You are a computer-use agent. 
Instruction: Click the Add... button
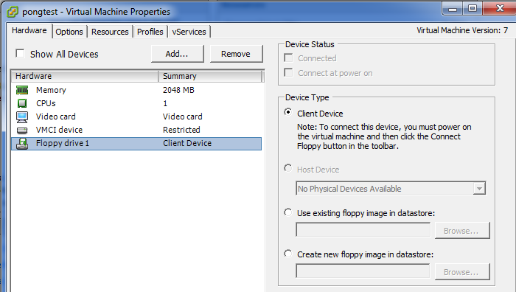[178, 54]
